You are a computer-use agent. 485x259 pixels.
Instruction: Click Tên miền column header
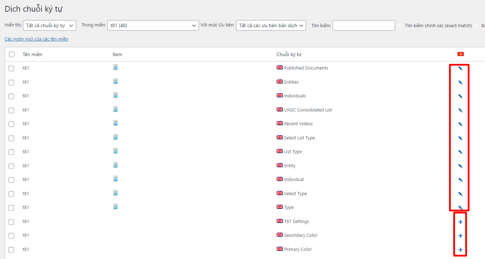[32, 54]
